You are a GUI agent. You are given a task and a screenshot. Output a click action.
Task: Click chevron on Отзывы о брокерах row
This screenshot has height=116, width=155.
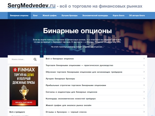(144, 112)
